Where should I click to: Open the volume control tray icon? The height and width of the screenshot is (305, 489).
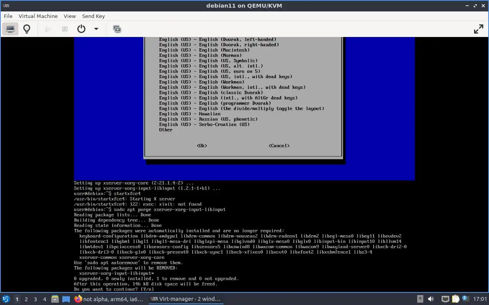click(431, 299)
